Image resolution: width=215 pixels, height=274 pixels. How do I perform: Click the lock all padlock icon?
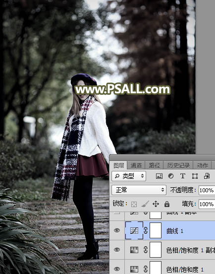point(167,204)
